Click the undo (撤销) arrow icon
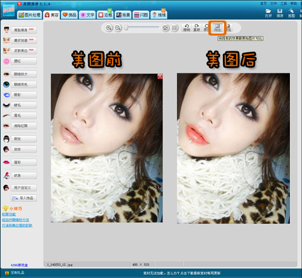 (187, 28)
